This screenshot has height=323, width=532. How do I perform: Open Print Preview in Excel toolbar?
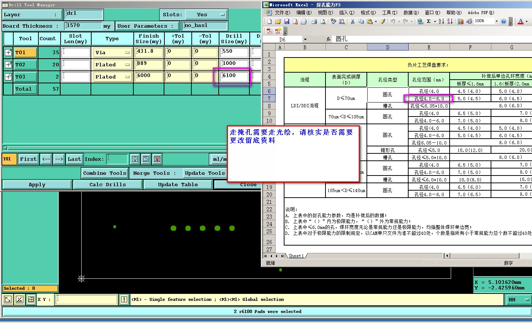[323, 21]
